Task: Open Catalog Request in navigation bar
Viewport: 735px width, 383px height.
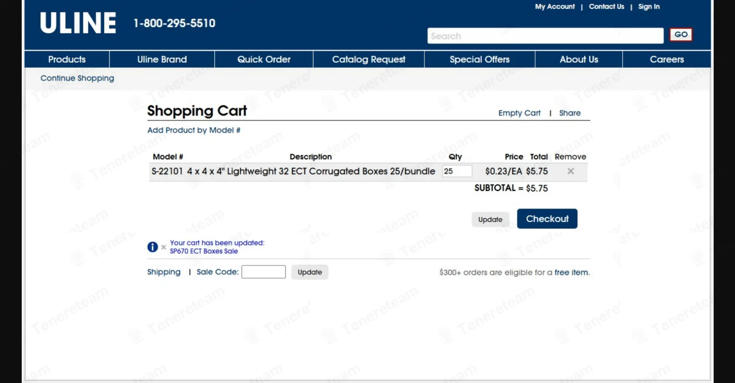Action: pyautogui.click(x=369, y=59)
